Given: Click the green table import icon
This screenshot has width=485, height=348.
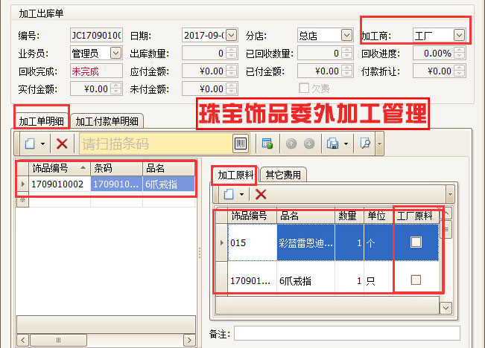Looking at the screenshot, I should tap(267, 143).
